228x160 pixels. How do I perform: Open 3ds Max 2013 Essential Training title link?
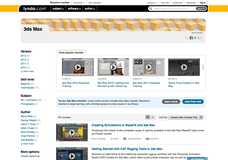click(75, 84)
